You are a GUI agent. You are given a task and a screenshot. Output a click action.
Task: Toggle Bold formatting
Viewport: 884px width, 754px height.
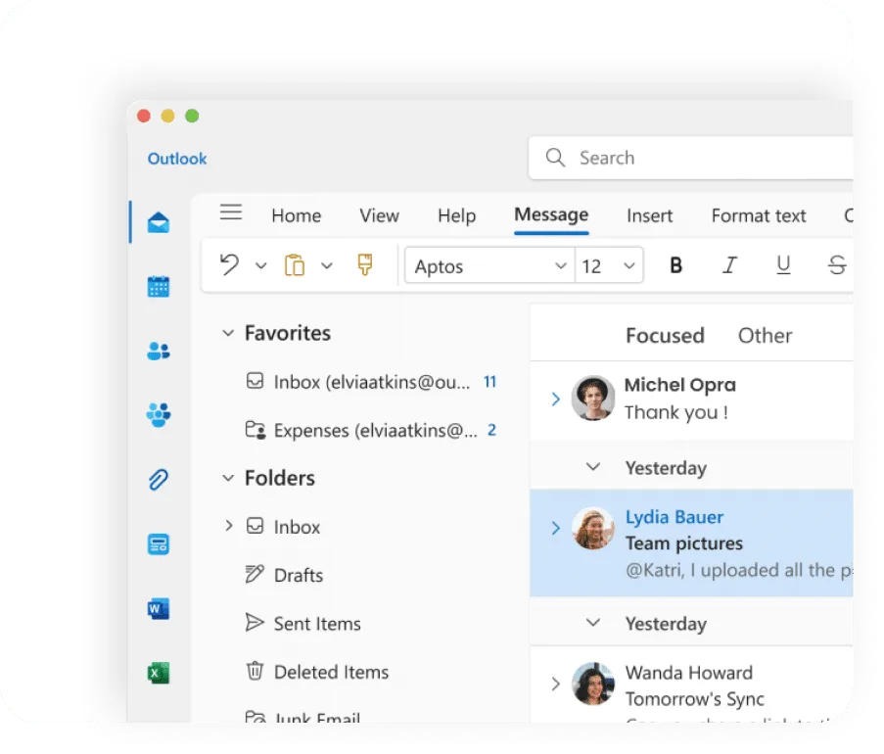[x=675, y=265]
